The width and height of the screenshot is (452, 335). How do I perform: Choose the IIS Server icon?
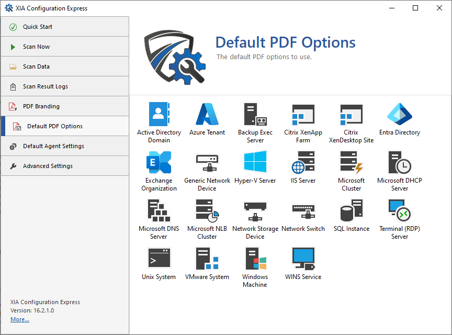click(303, 162)
